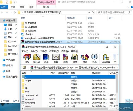Viewport: 133px width, 111px height.
Task: Click the 删除 (Delete) toolbar icon
Action: pos(65,58)
